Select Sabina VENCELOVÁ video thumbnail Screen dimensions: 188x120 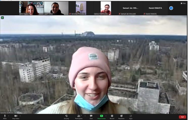106,8
